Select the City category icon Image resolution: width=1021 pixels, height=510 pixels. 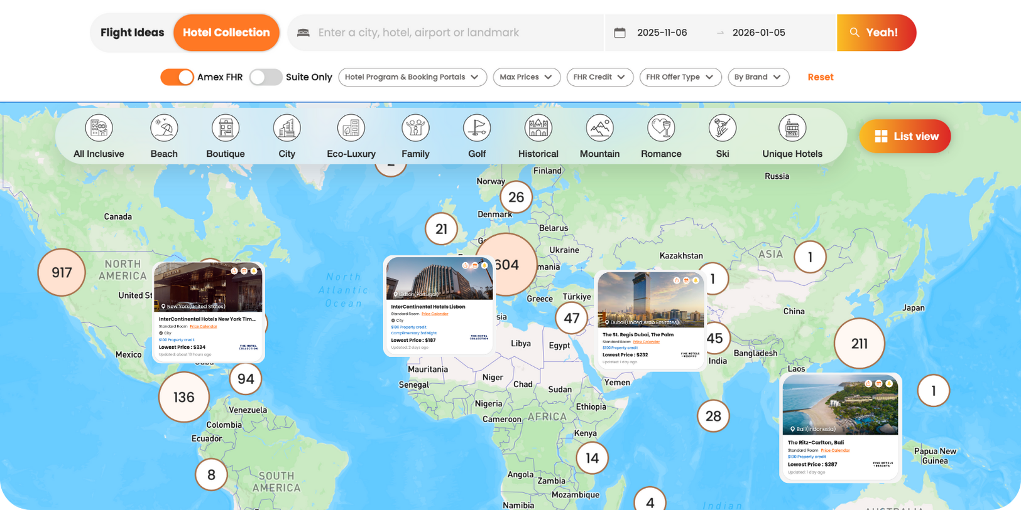click(287, 128)
